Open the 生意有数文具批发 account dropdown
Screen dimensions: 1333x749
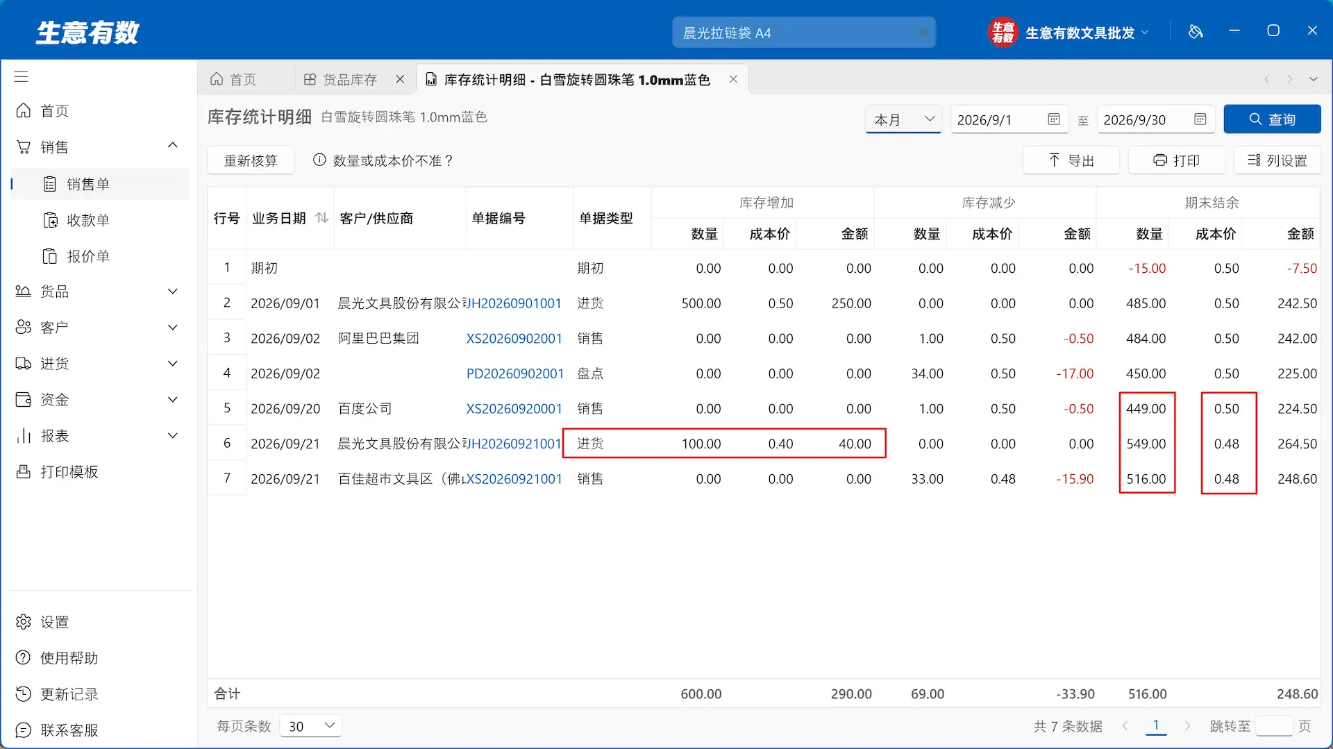[x=1069, y=33]
